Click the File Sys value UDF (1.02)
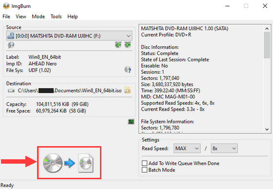Screen dimensions: 273x189 [x=39, y=70]
